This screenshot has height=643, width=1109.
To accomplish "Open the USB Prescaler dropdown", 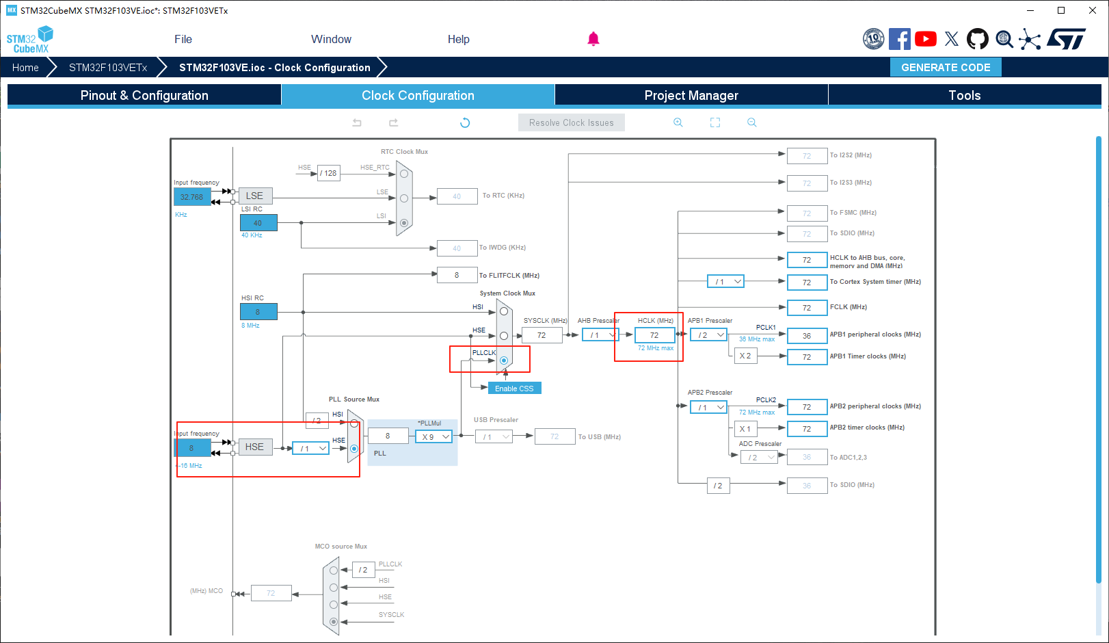I will pos(494,436).
